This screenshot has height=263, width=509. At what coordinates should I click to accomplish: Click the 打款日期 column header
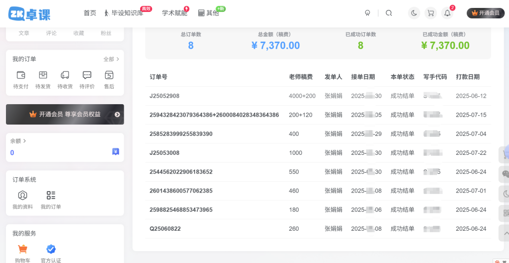tap(468, 77)
